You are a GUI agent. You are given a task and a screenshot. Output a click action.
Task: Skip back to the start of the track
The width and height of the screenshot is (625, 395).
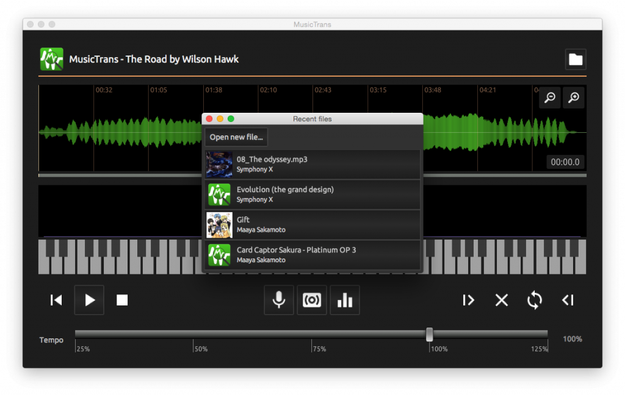click(56, 300)
